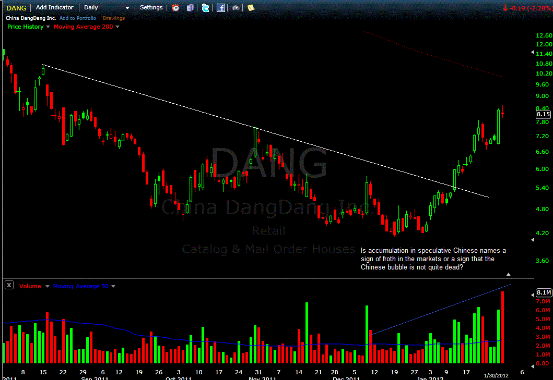The height and width of the screenshot is (380, 553).
Task: Click the Add to Portfolio link
Action: [78, 18]
